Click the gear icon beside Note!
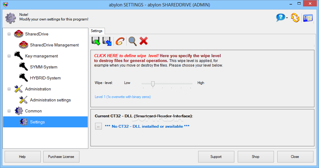This screenshot has height=168, width=319. click(10, 18)
